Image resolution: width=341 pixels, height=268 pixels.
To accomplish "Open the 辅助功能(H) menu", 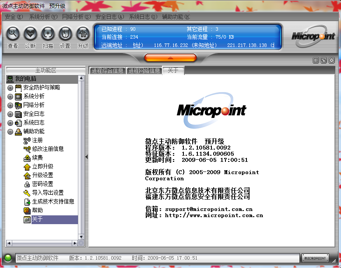I will 176,17.
